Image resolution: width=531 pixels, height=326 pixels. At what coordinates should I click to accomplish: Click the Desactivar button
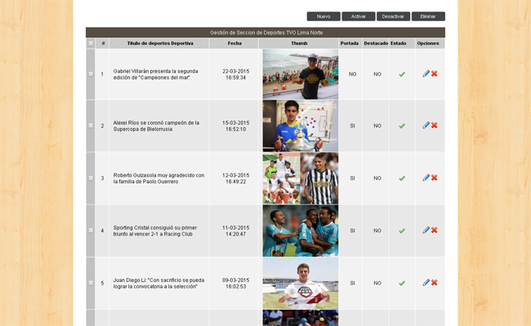coord(393,16)
